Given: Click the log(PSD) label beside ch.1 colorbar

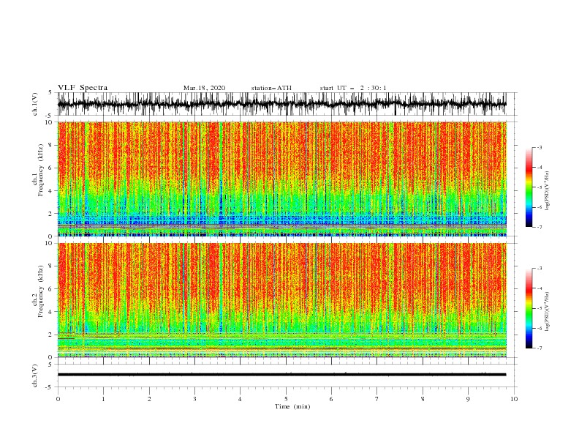Looking at the screenshot, I should pyautogui.click(x=548, y=191).
